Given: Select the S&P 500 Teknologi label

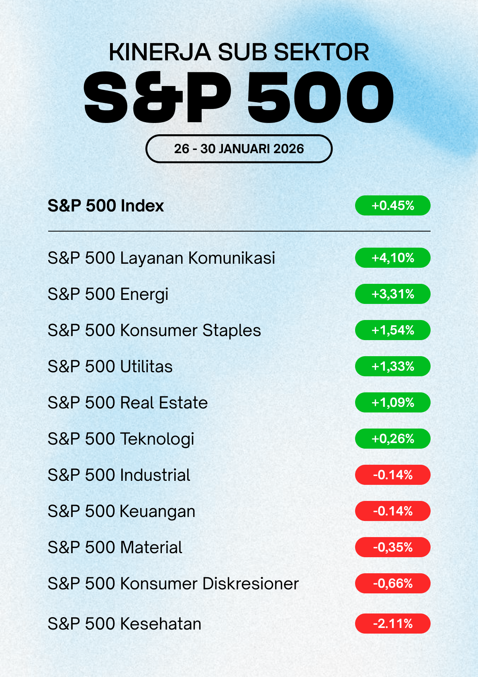Looking at the screenshot, I should point(121,439).
